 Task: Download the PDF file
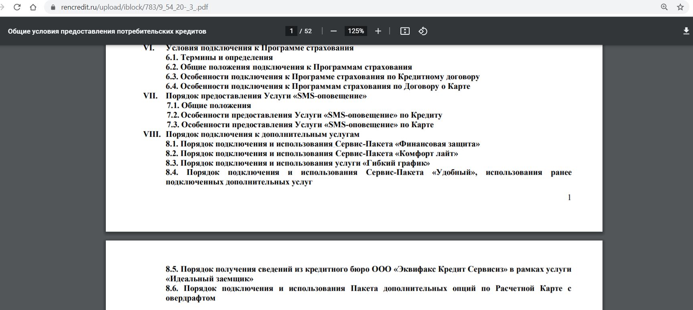pyautogui.click(x=686, y=31)
